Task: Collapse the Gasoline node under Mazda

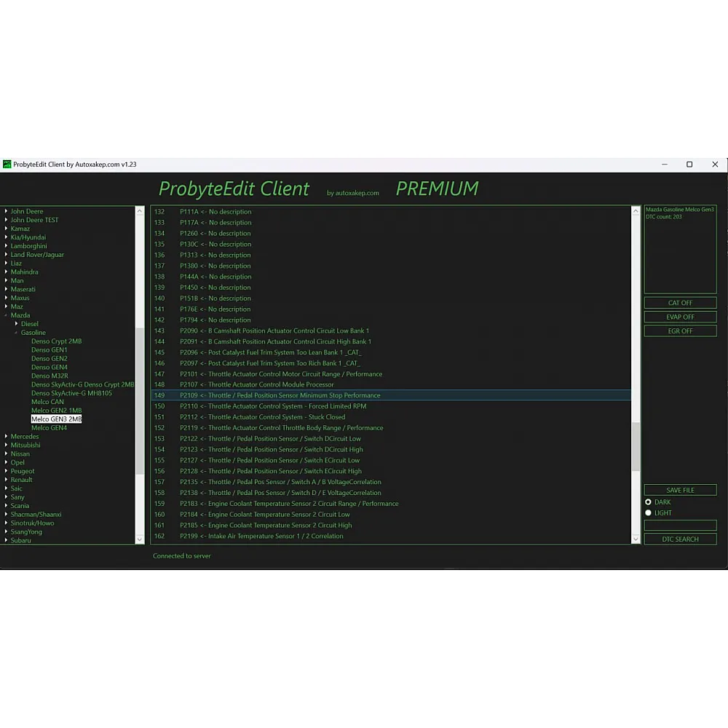Action: [16, 333]
